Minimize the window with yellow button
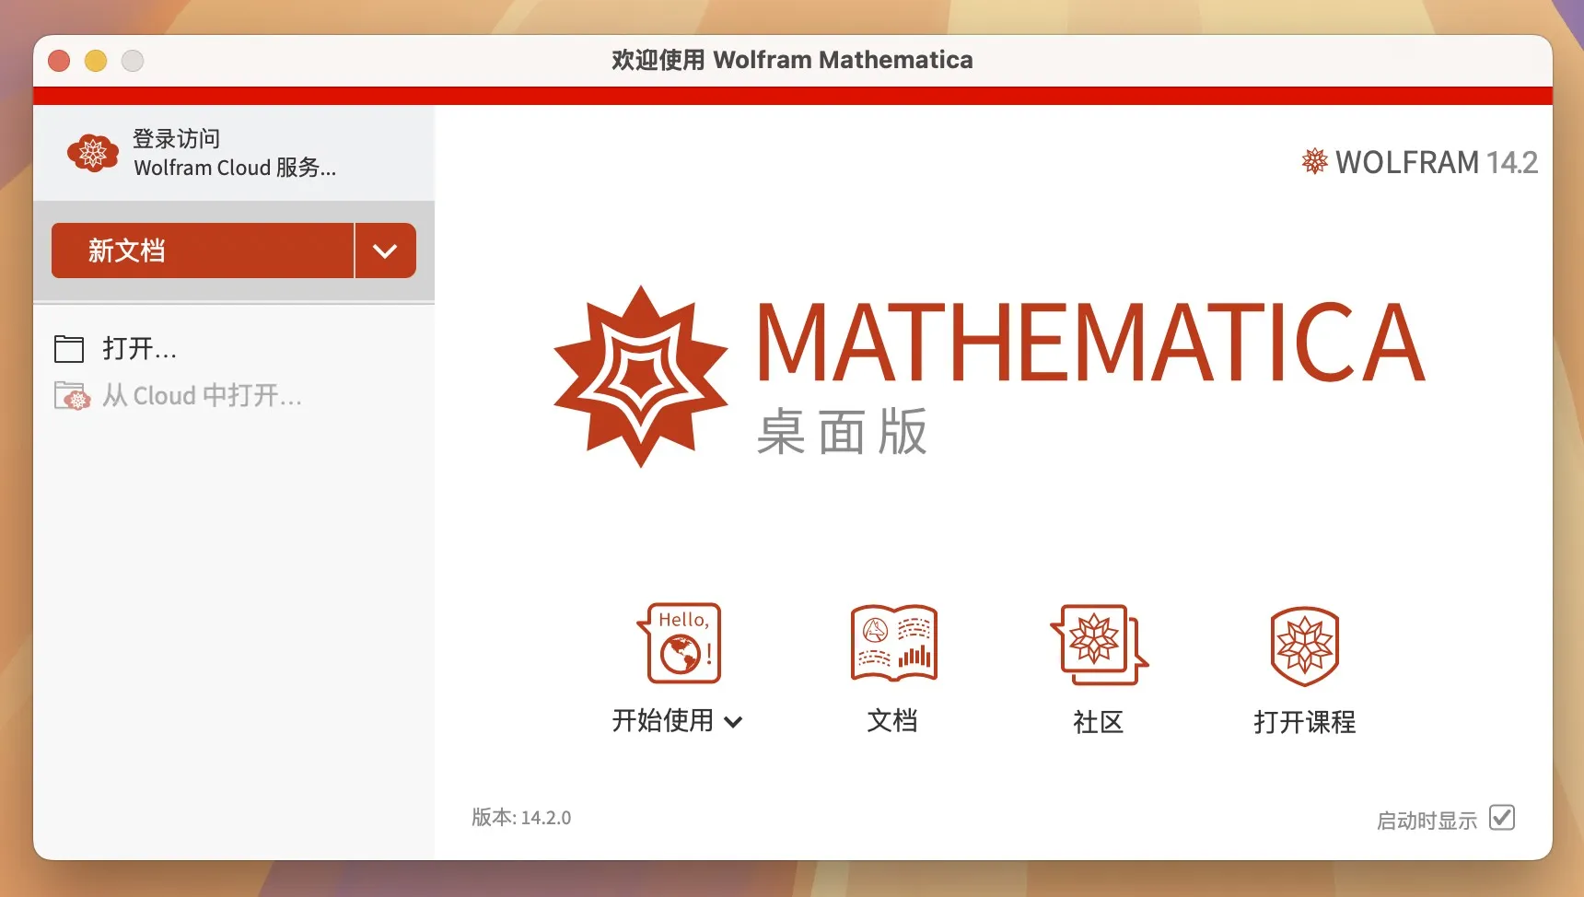 coord(96,61)
